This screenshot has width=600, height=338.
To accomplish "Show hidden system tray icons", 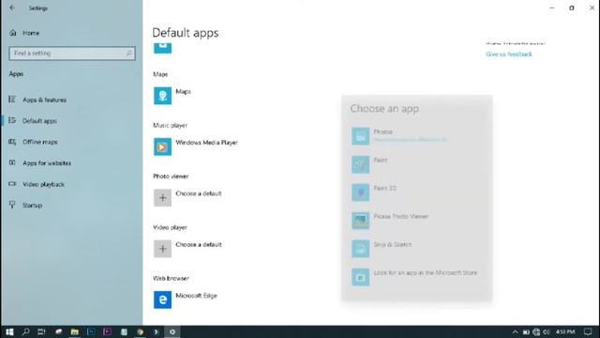I will (x=515, y=331).
